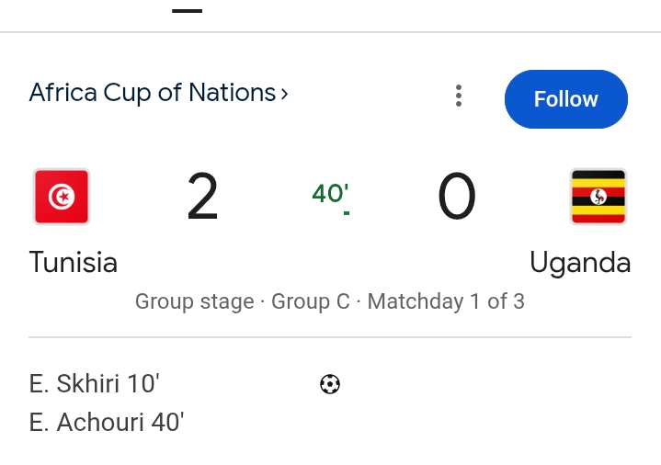Select the Group stage label

point(194,301)
